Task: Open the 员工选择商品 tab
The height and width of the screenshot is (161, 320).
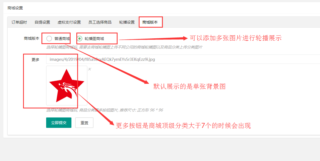Action: click(x=100, y=22)
